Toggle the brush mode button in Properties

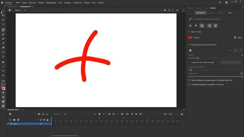pyautogui.click(x=196, y=26)
